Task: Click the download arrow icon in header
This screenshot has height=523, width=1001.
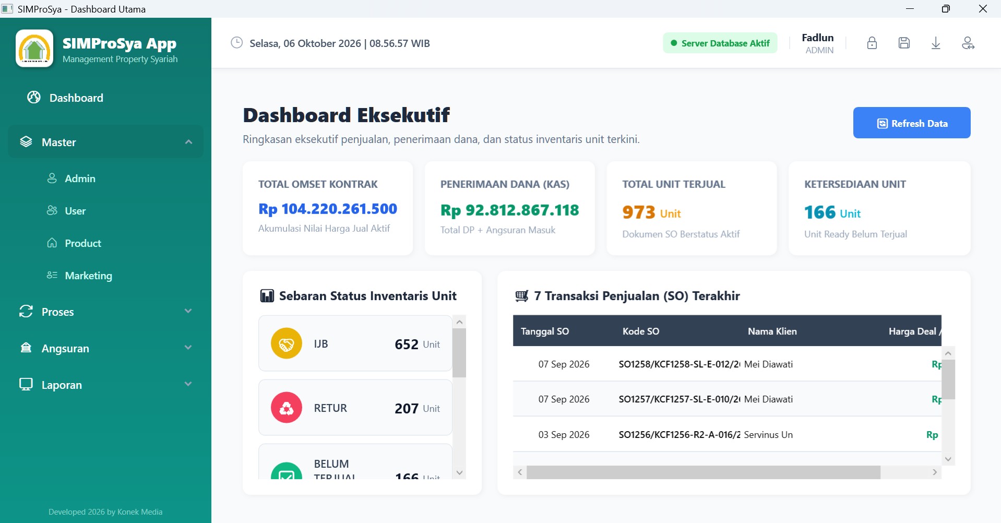Action: click(x=936, y=43)
